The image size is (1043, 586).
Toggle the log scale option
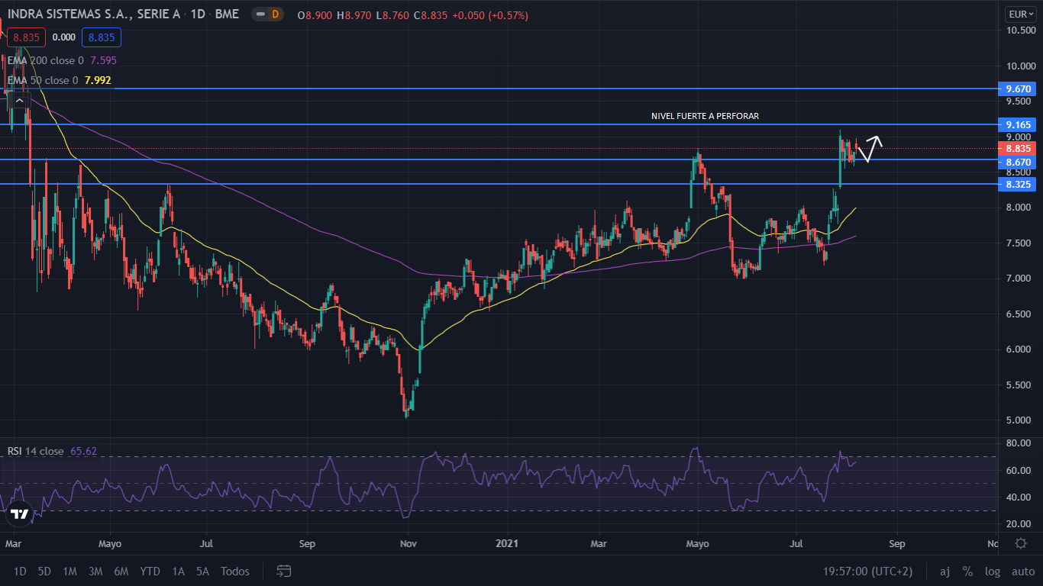click(993, 571)
